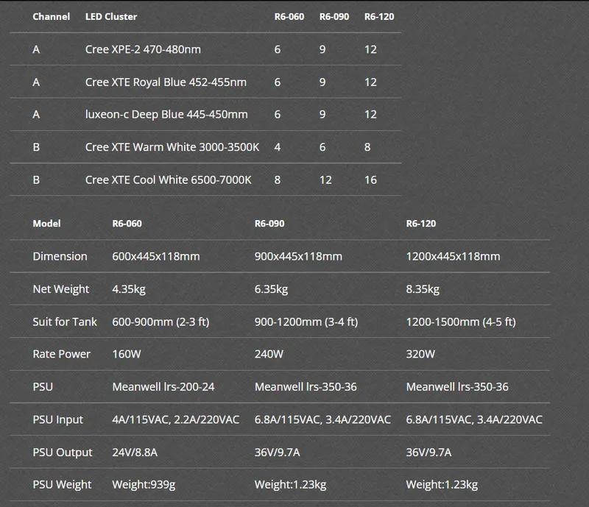Click the PSU Input row label

point(58,419)
